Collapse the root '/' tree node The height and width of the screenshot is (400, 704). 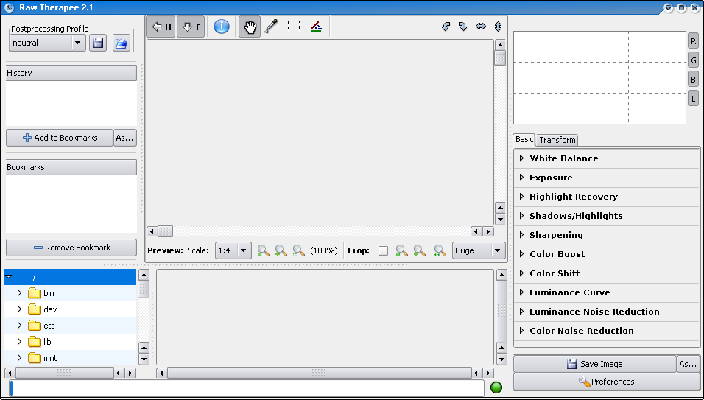(x=9, y=277)
